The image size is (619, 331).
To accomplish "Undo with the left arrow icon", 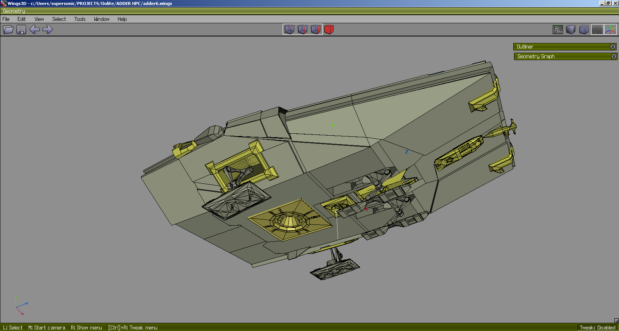I will [x=34, y=29].
